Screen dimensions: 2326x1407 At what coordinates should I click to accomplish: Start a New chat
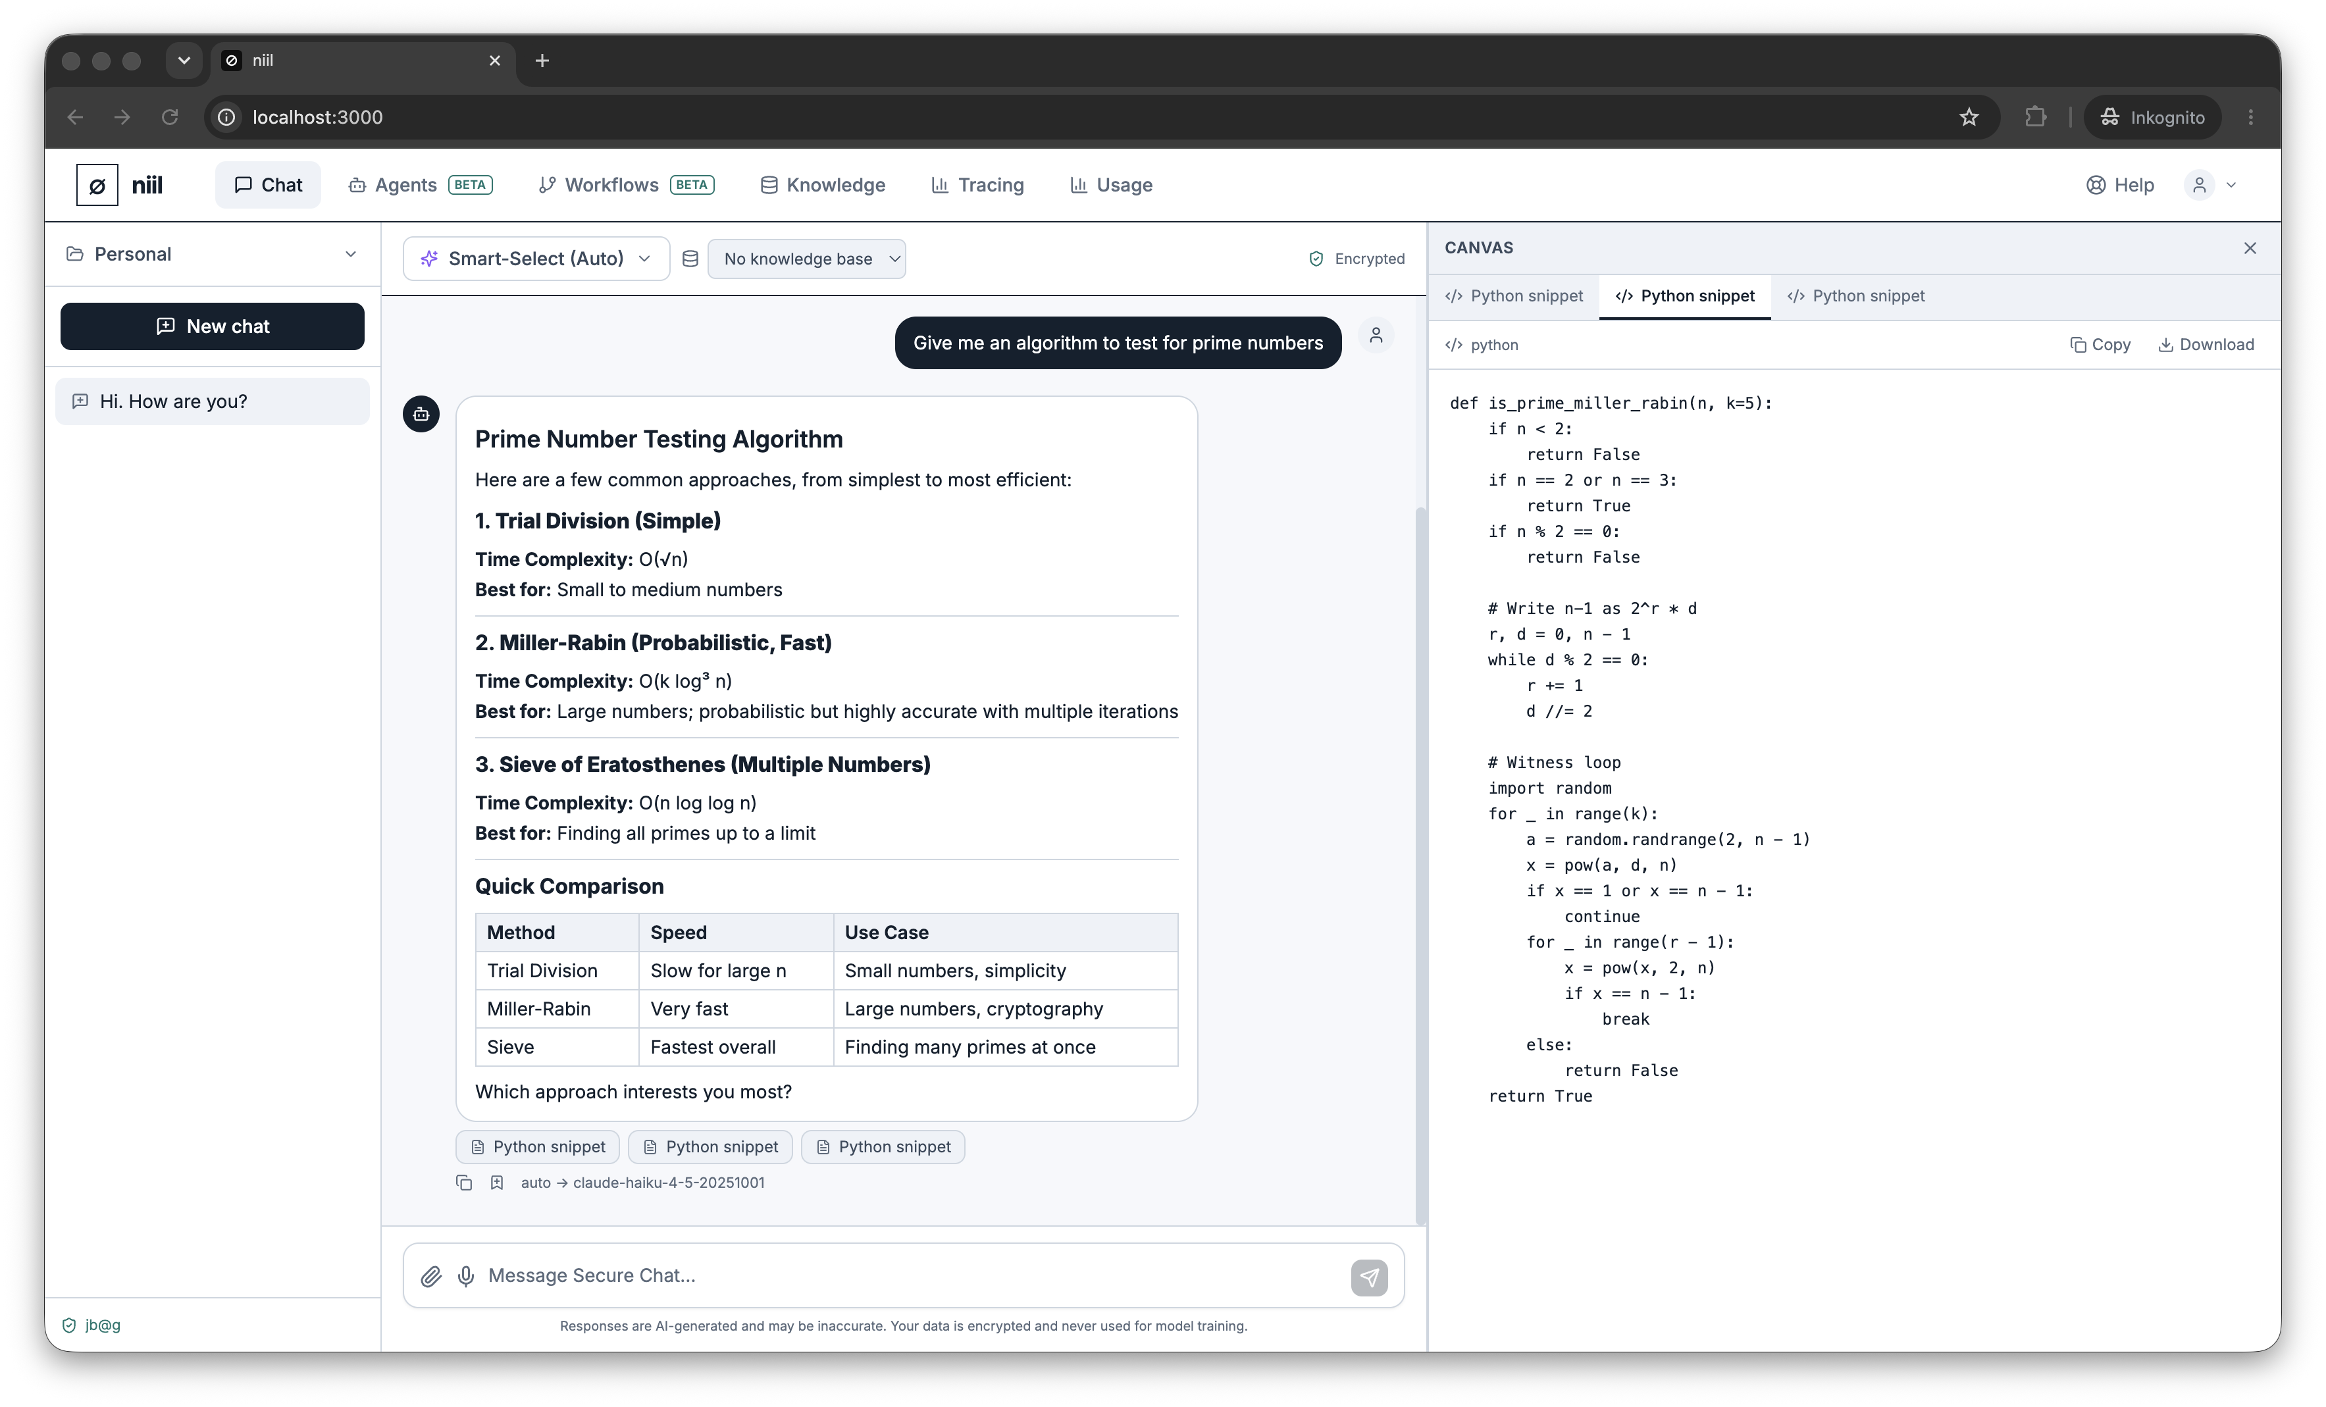click(x=213, y=326)
